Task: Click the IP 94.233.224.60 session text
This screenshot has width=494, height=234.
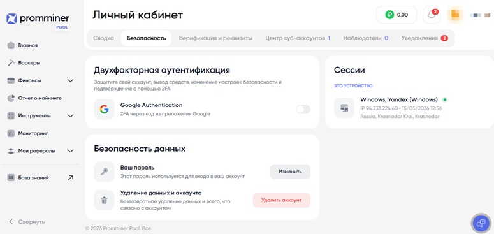Action: 401,108
